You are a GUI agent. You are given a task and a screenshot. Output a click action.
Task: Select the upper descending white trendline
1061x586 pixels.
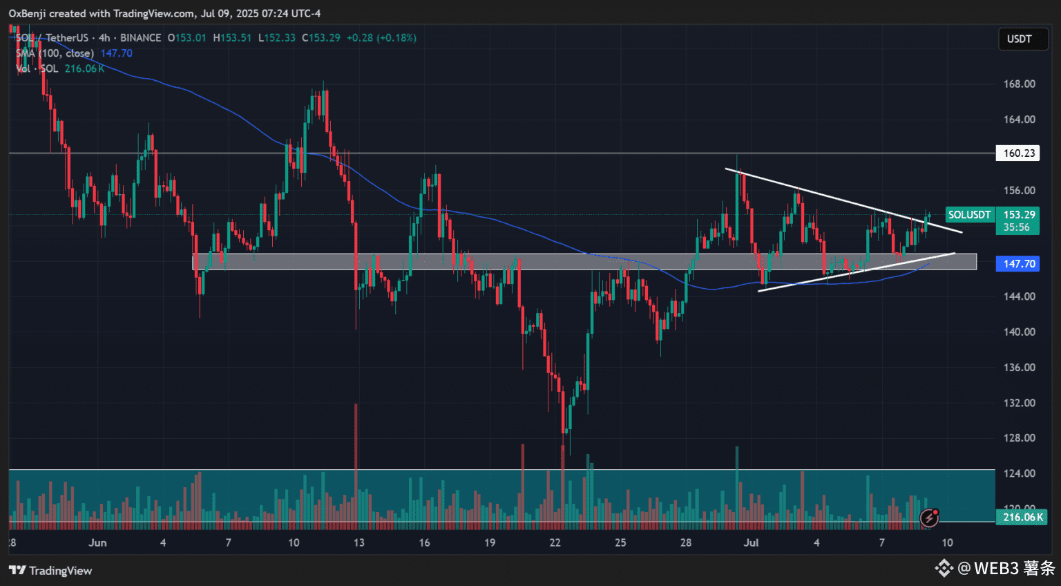[x=843, y=200]
